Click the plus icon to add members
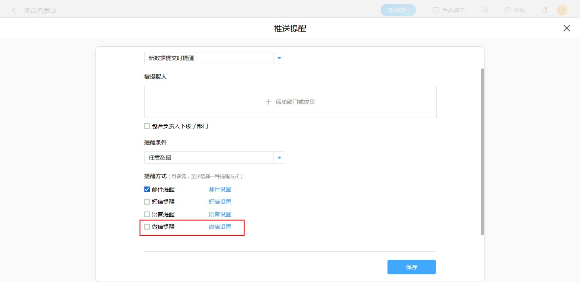This screenshot has height=282, width=580. tap(269, 102)
